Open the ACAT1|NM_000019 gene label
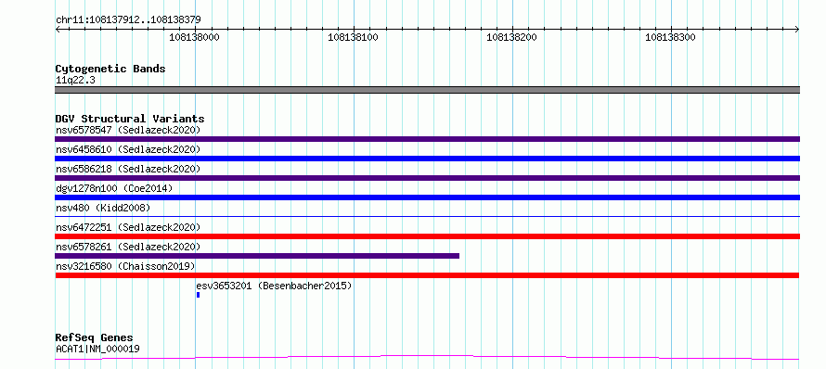The width and height of the screenshot is (826, 369). (x=97, y=349)
